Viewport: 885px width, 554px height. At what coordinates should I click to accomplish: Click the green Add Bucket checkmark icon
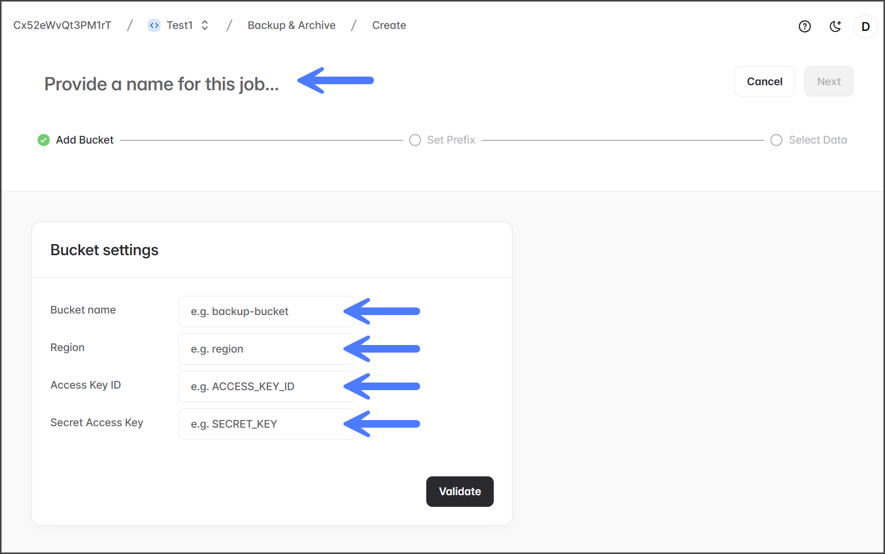[x=44, y=140]
